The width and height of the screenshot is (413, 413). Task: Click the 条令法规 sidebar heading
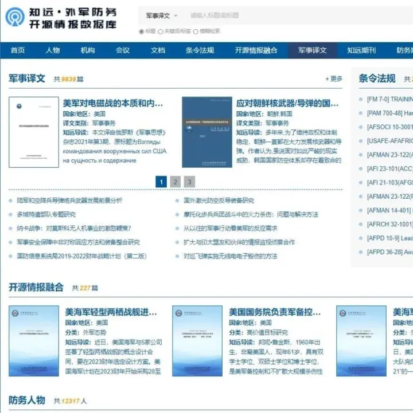point(377,78)
